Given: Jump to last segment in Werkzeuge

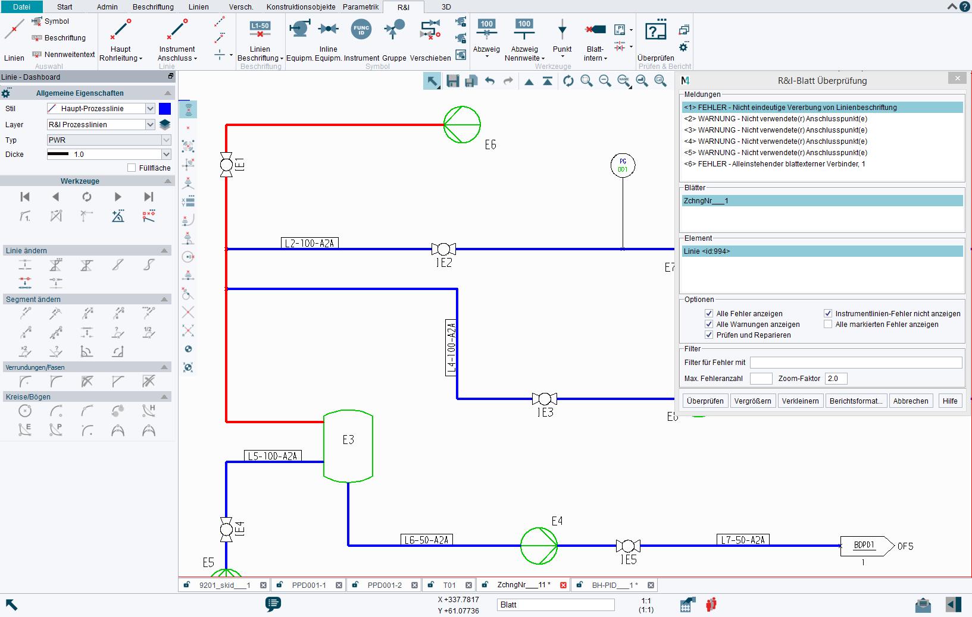Looking at the screenshot, I should [x=149, y=197].
